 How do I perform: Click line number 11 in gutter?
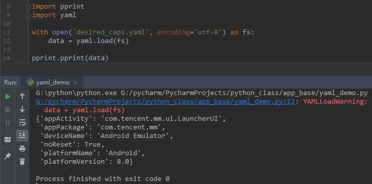(7, 32)
